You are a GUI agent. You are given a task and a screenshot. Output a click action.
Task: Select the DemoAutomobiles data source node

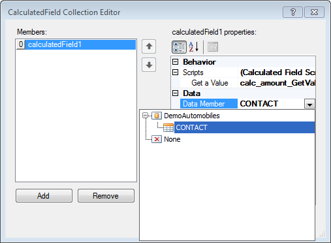pyautogui.click(x=192, y=116)
